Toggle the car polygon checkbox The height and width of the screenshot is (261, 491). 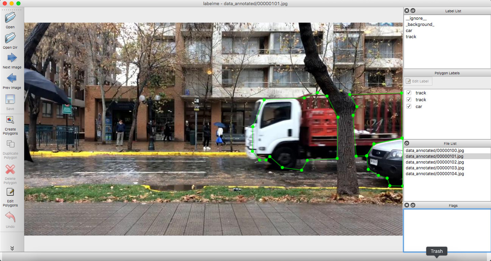point(409,106)
